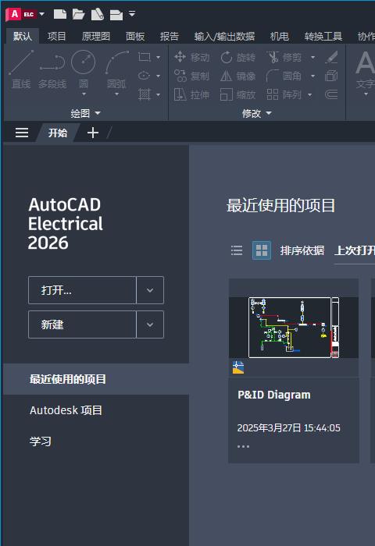Select the 拉伸 (Stretch) tool

pyautogui.click(x=192, y=94)
